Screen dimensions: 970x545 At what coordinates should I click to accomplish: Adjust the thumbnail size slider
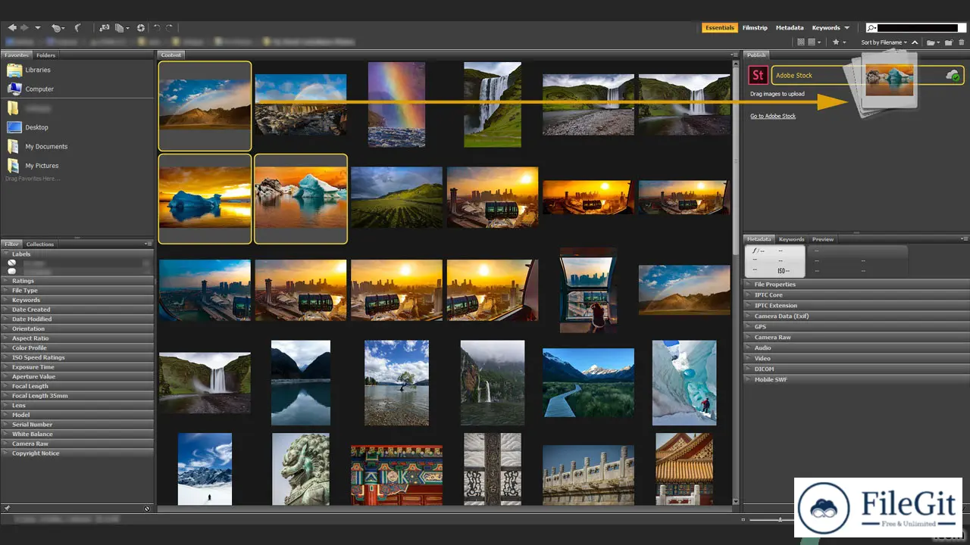click(781, 519)
